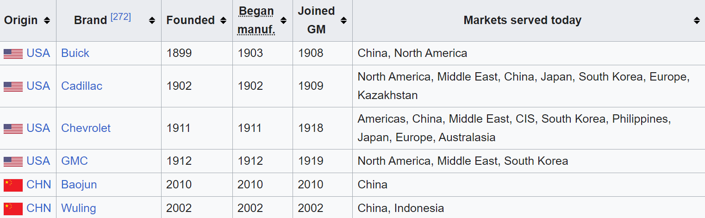Screen dimensions: 705x218
Task: Open the Cadillac brand link
Action: (x=81, y=86)
